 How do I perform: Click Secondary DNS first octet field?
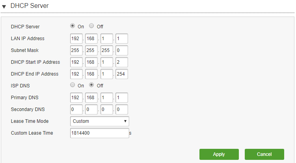pyautogui.click(x=76, y=109)
